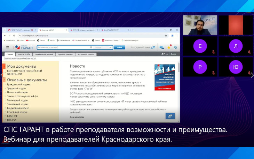Open the favorites star icon in GARANT
Viewport: 254px width, 159px height.
tap(169, 47)
